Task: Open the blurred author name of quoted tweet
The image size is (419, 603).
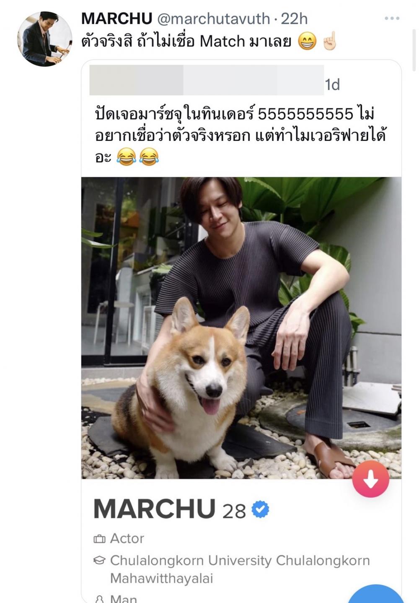Action: [207, 80]
